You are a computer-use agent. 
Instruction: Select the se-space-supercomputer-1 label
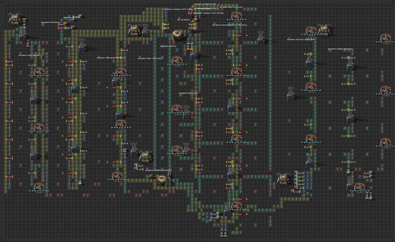30,55
